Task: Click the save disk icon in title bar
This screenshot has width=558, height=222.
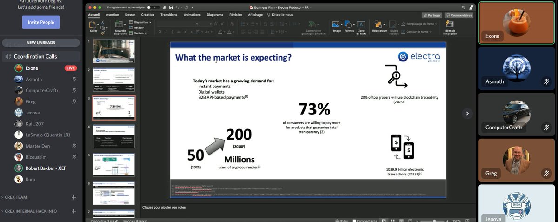Action: tap(171, 7)
